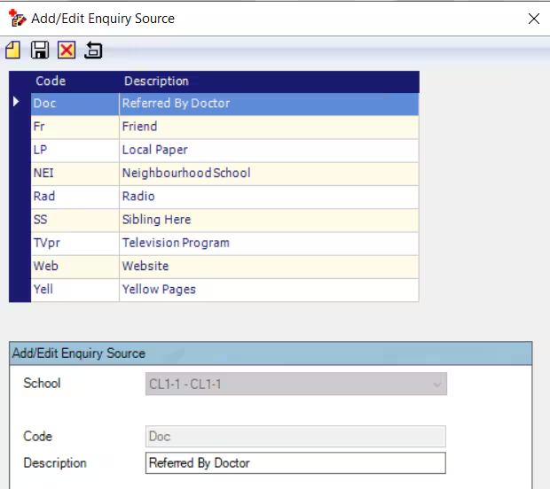This screenshot has width=550, height=489.
Task: Select the Local Paper description cell
Action: [269, 151]
